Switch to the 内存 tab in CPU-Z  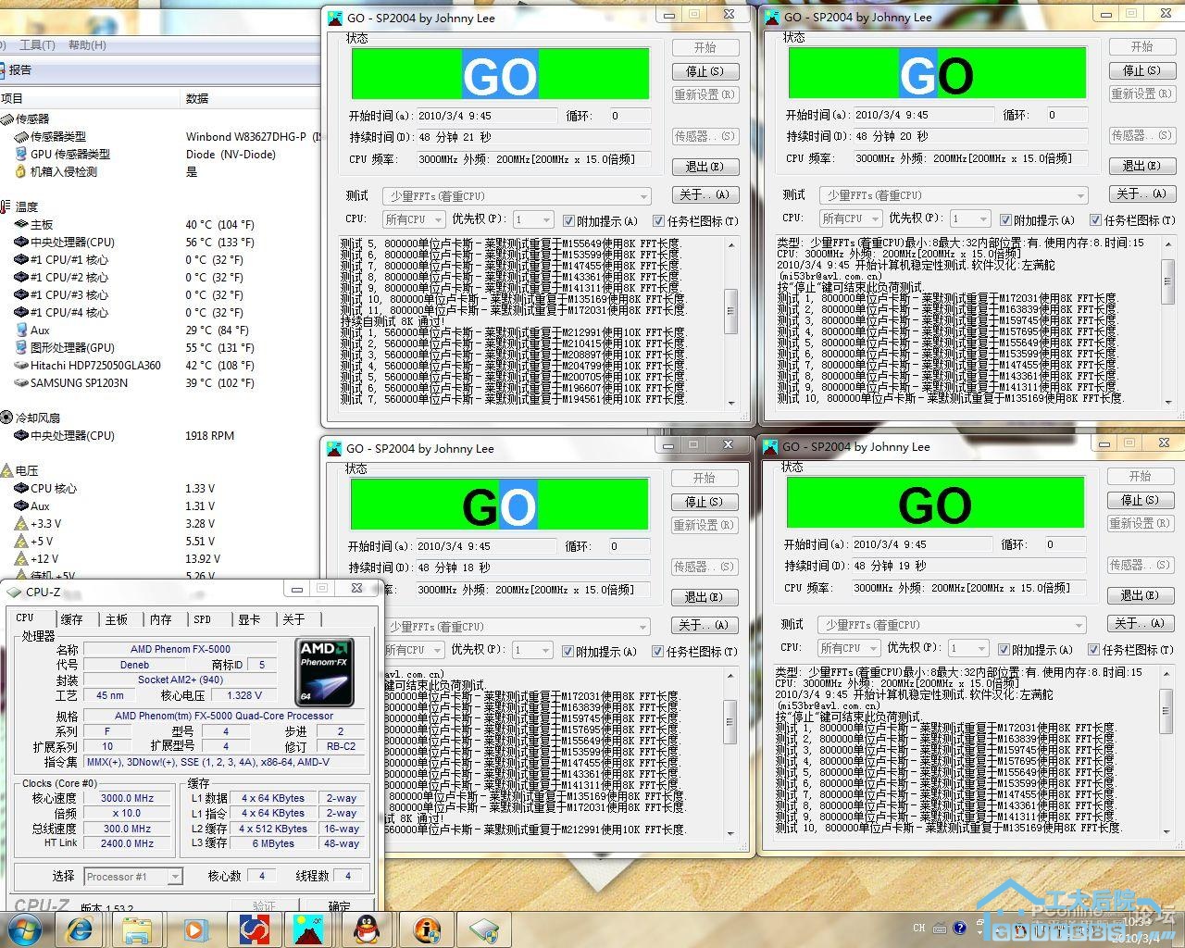pyautogui.click(x=161, y=619)
